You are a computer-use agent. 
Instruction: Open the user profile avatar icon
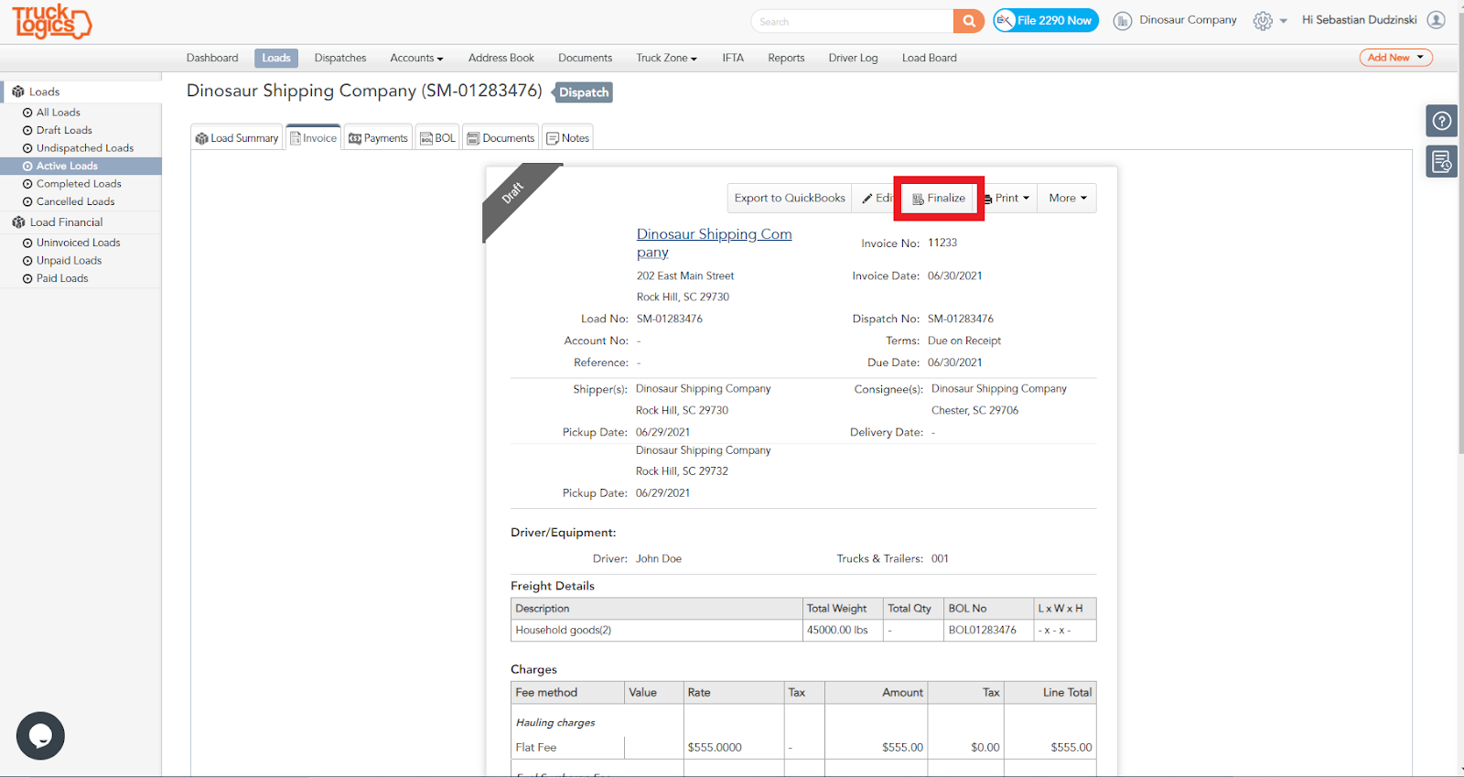pos(1437,20)
